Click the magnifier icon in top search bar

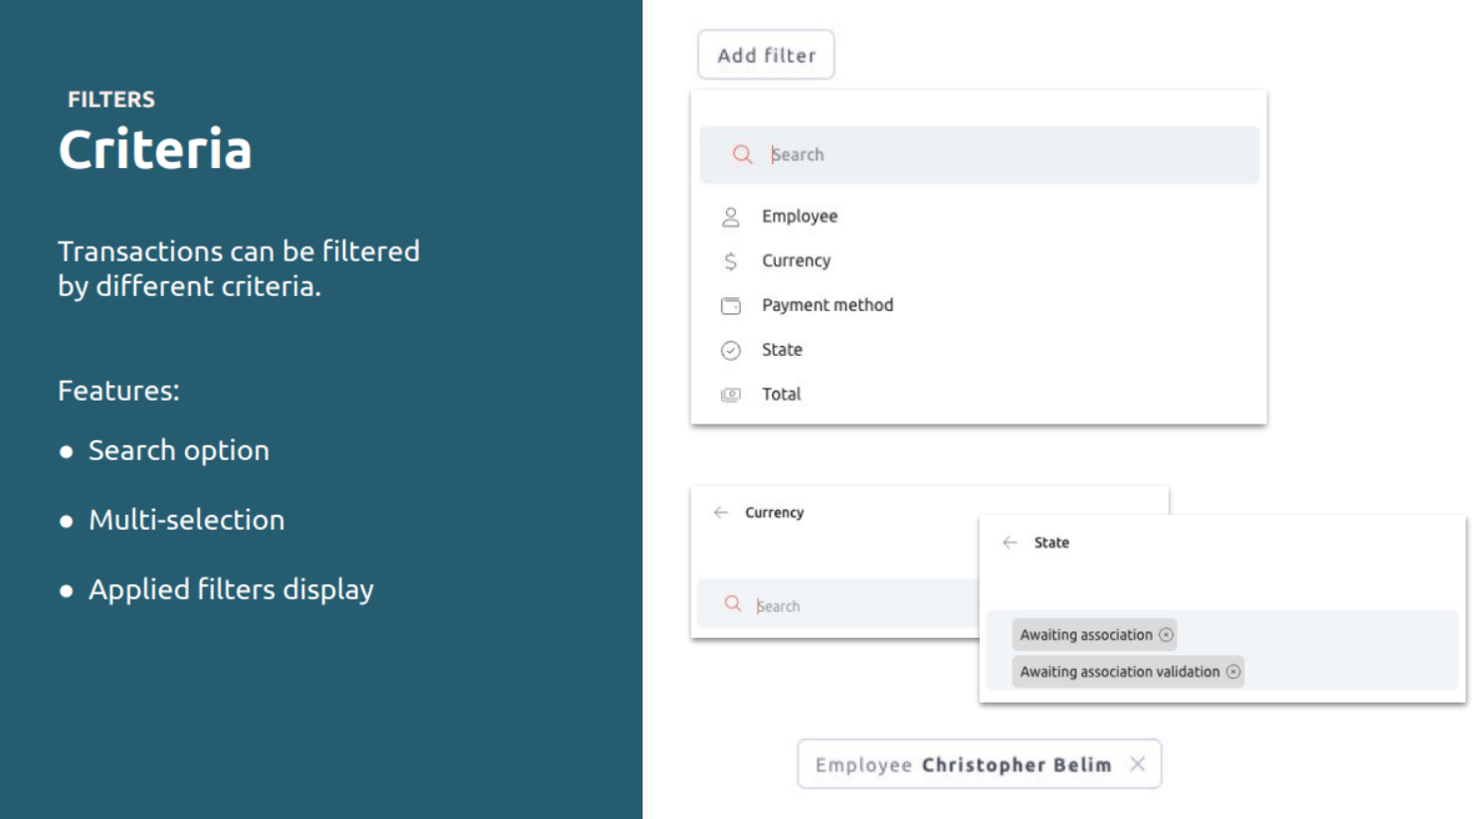742,154
